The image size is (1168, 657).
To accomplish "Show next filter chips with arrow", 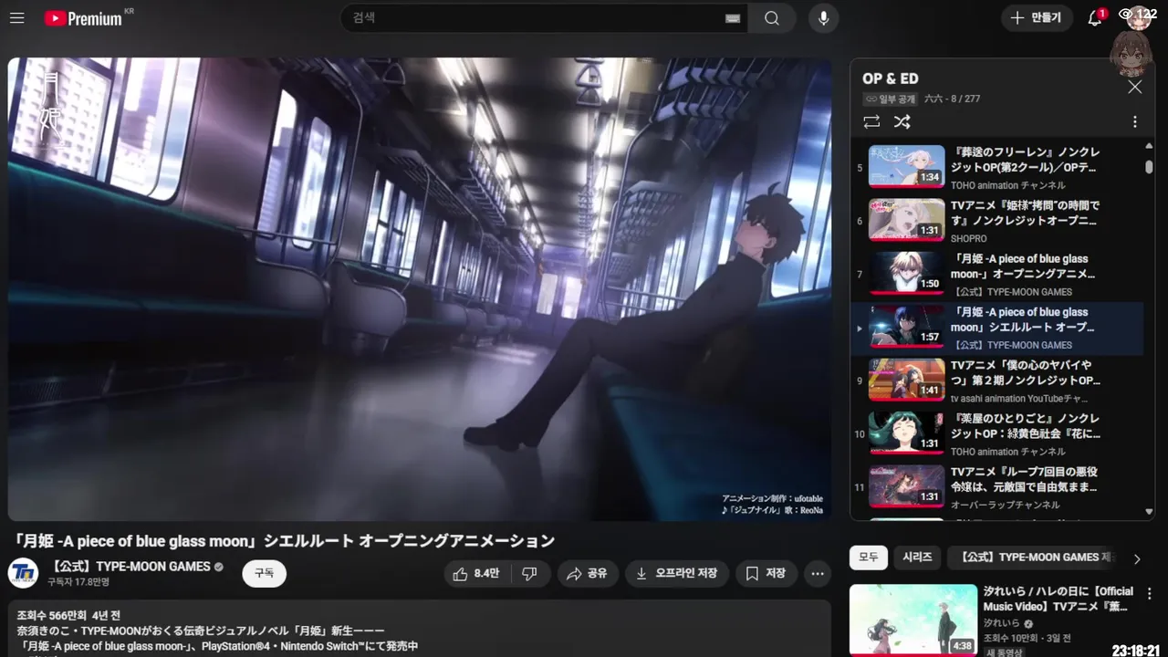I will (1137, 558).
